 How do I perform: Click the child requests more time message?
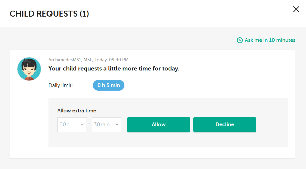pyautogui.click(x=114, y=69)
